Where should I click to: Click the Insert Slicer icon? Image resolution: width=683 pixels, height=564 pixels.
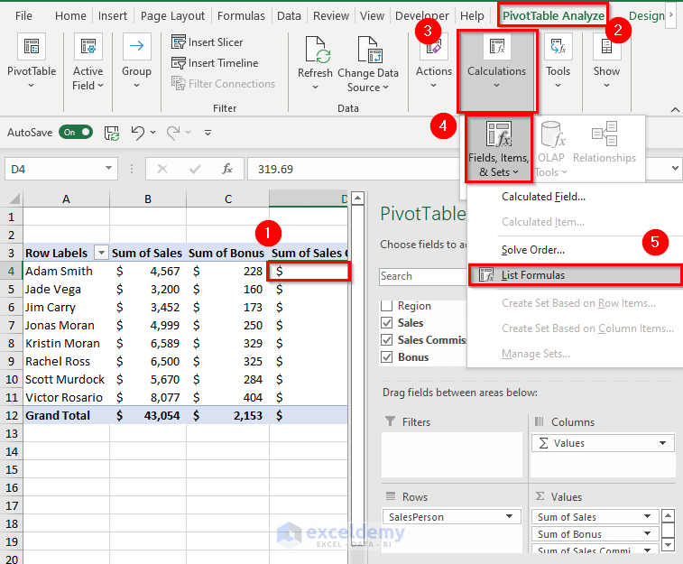point(178,42)
